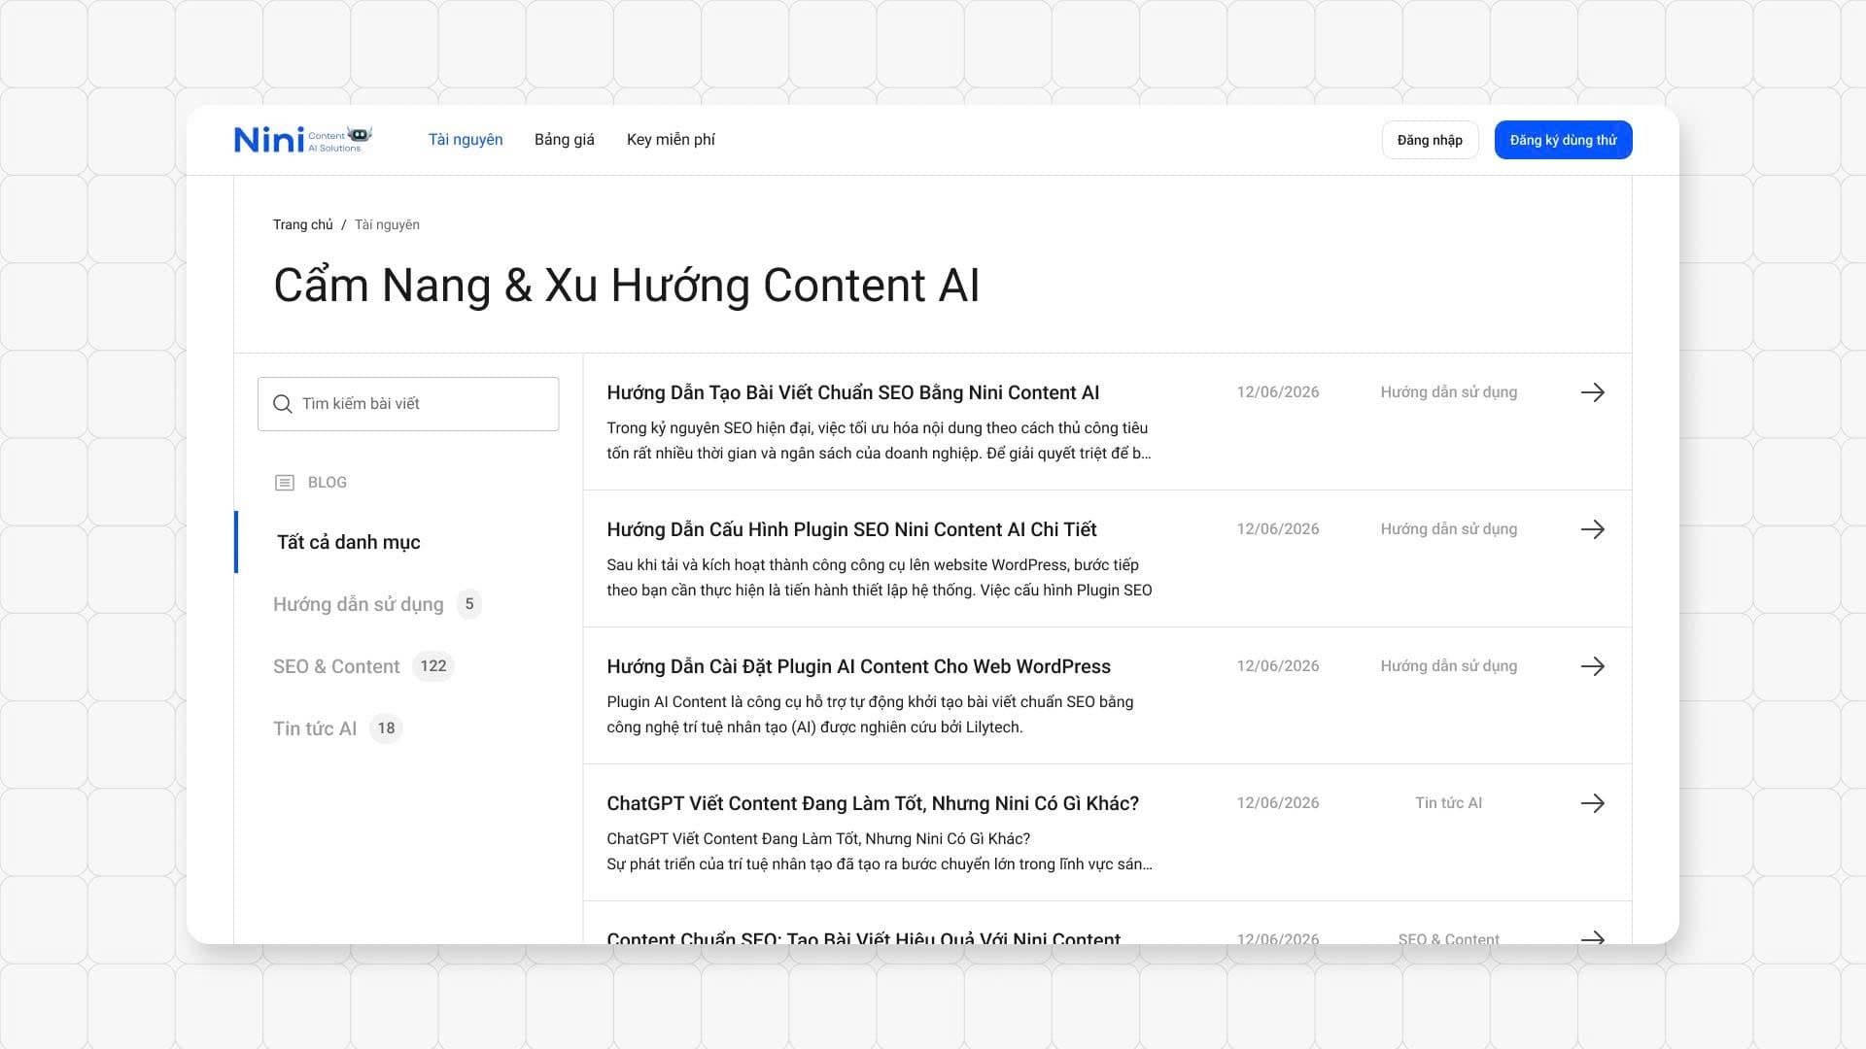Click the 18 count badge
Image resolution: width=1866 pixels, height=1049 pixels.
pyautogui.click(x=386, y=728)
